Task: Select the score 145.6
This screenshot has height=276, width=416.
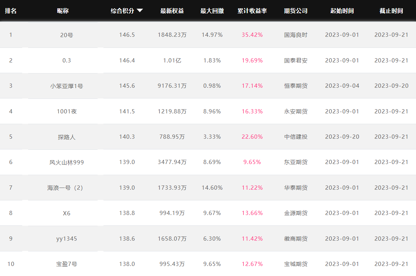Action: [127, 86]
